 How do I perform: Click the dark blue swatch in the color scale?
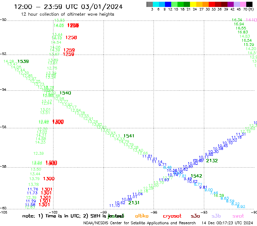click(168, 4)
